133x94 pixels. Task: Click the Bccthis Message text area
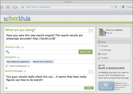click(49, 80)
